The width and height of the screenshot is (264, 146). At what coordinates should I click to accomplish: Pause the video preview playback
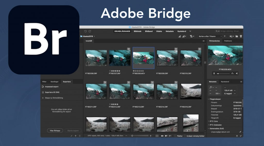pyautogui.click(x=214, y=74)
